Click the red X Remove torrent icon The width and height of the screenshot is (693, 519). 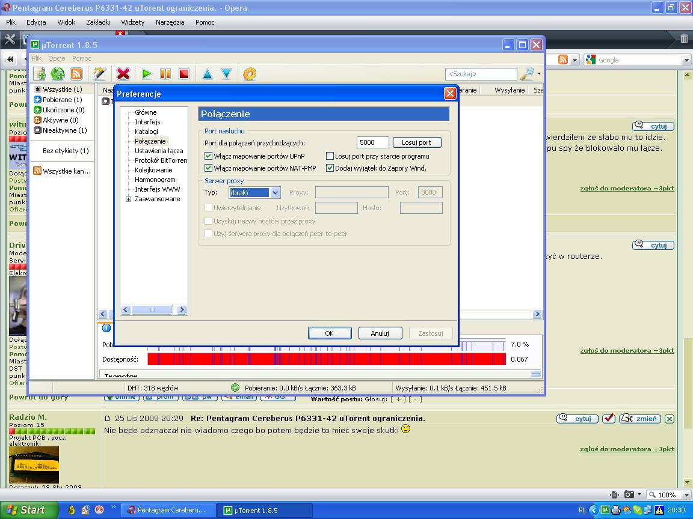pos(123,74)
